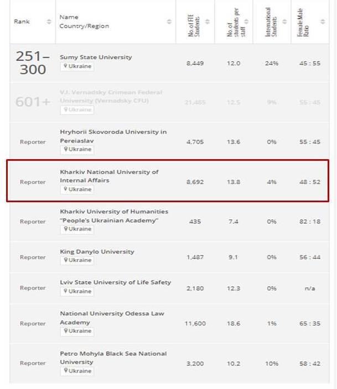Open Kharkiv National University of Internal Affairs
This screenshot has width=337, height=389.
point(109,176)
